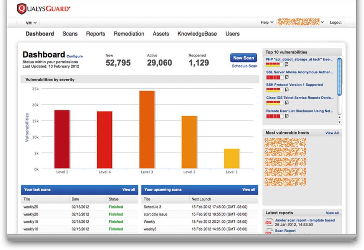Select the Weekly upcoming scan row title
The width and height of the screenshot is (364, 250).
tap(149, 222)
